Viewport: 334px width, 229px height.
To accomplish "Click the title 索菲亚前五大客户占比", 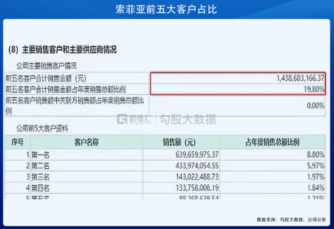I will (x=166, y=10).
